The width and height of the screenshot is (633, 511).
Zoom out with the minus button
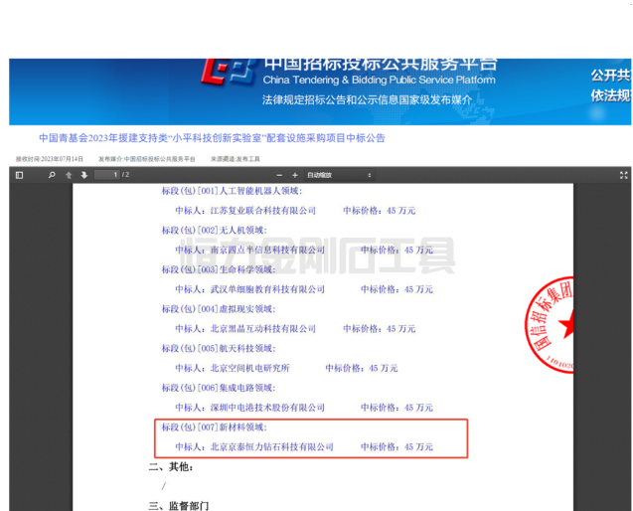279,175
